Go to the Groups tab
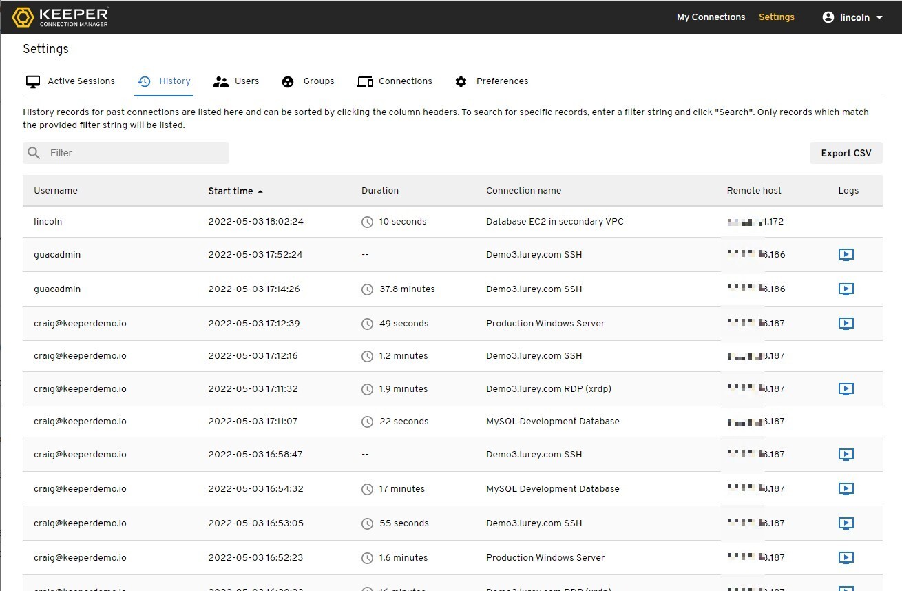 (308, 81)
